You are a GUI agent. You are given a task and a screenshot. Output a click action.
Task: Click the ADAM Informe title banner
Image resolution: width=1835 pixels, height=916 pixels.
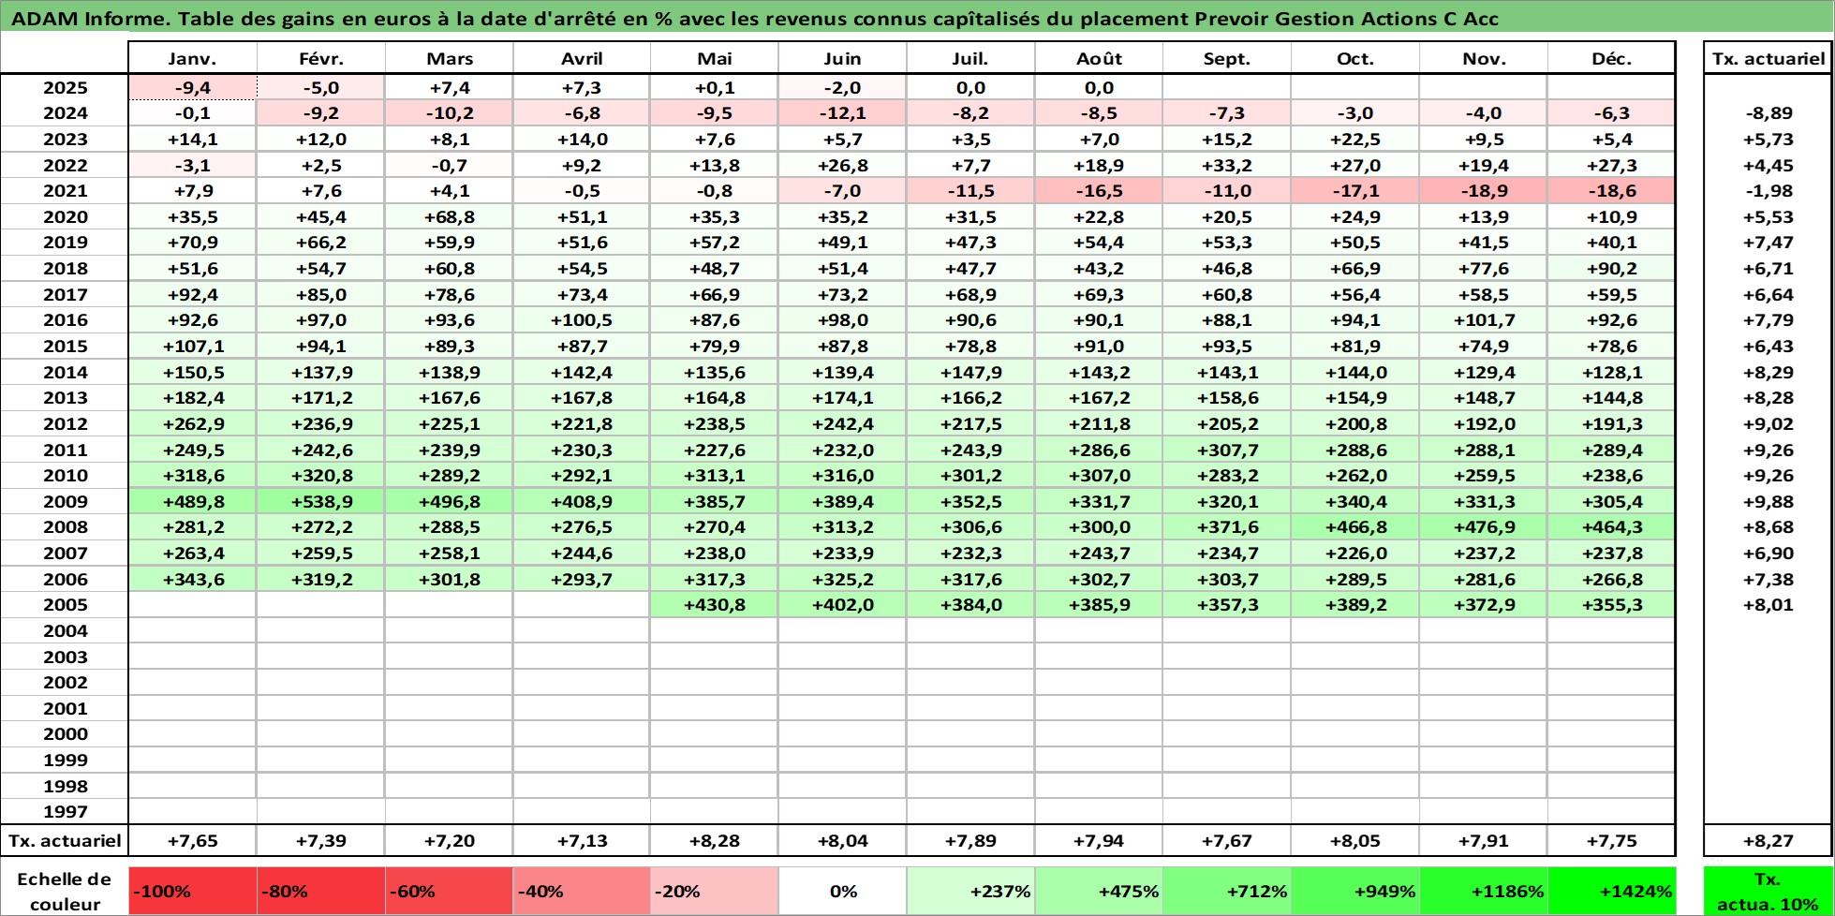point(917,18)
